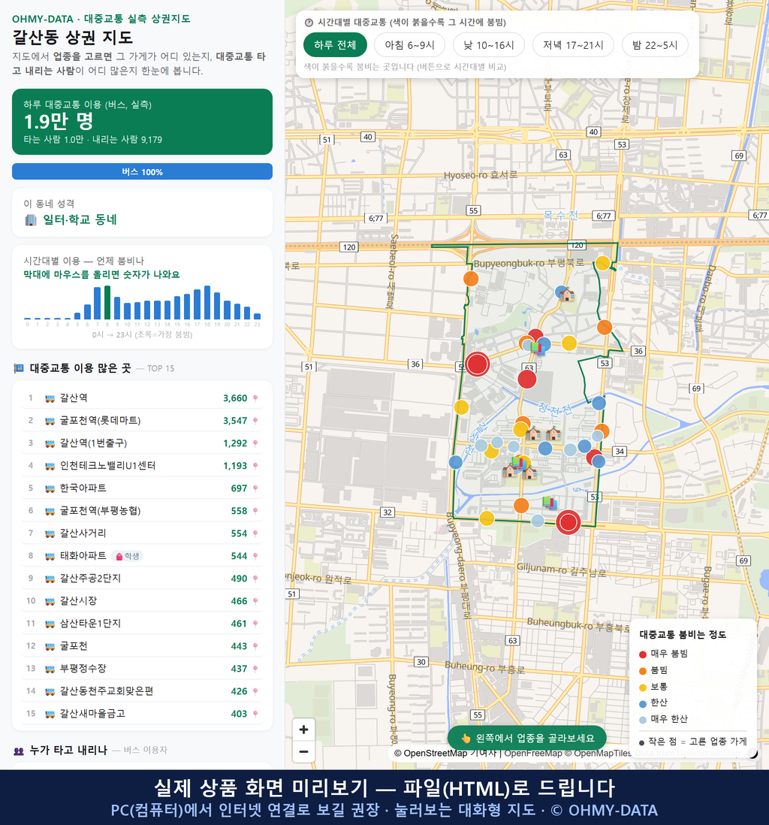This screenshot has width=769, height=825.
Task: Click the house icon near Bupyeongbuk-ro at top
Action: coord(566,295)
